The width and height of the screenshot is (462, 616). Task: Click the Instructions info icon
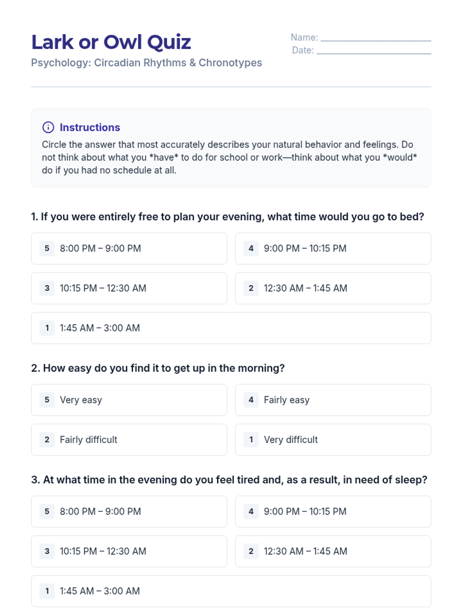click(48, 127)
